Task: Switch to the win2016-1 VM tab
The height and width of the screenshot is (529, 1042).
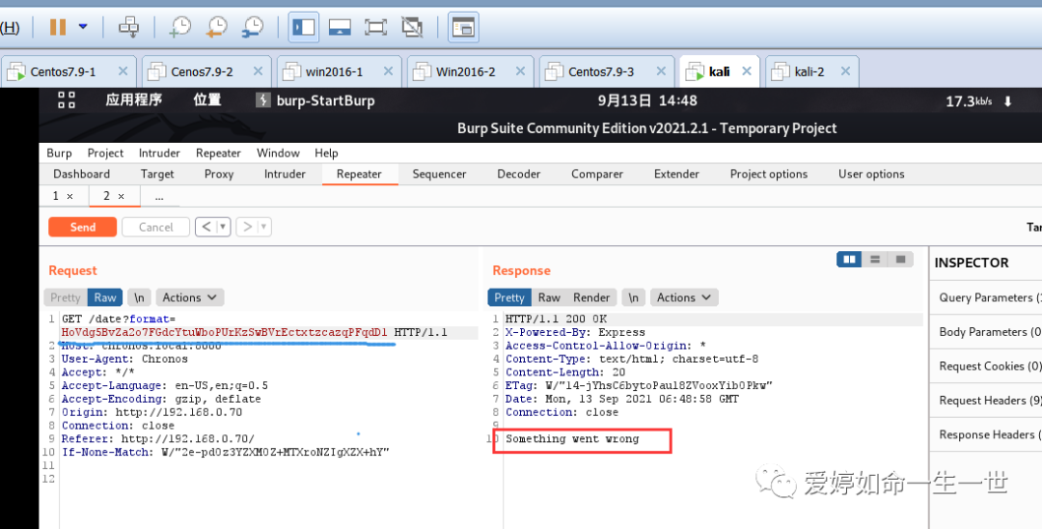Action: click(334, 71)
